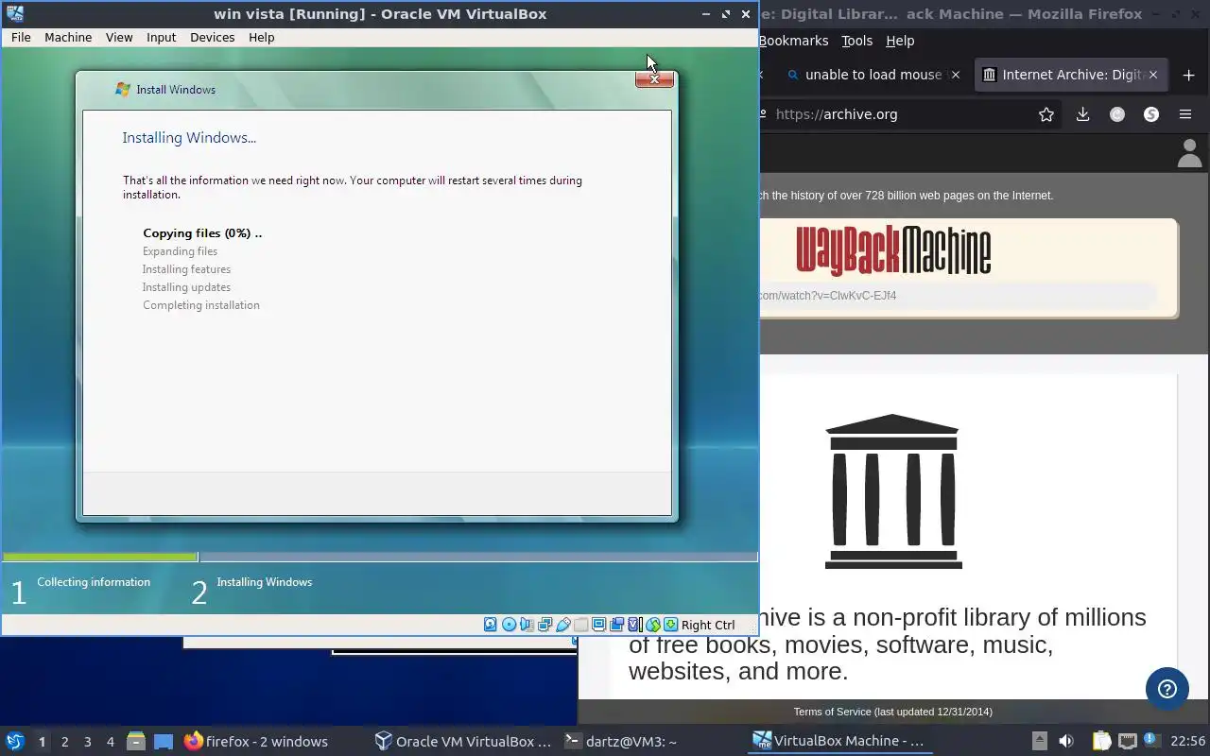Open the Tools menu in Firefox

[x=856, y=41]
